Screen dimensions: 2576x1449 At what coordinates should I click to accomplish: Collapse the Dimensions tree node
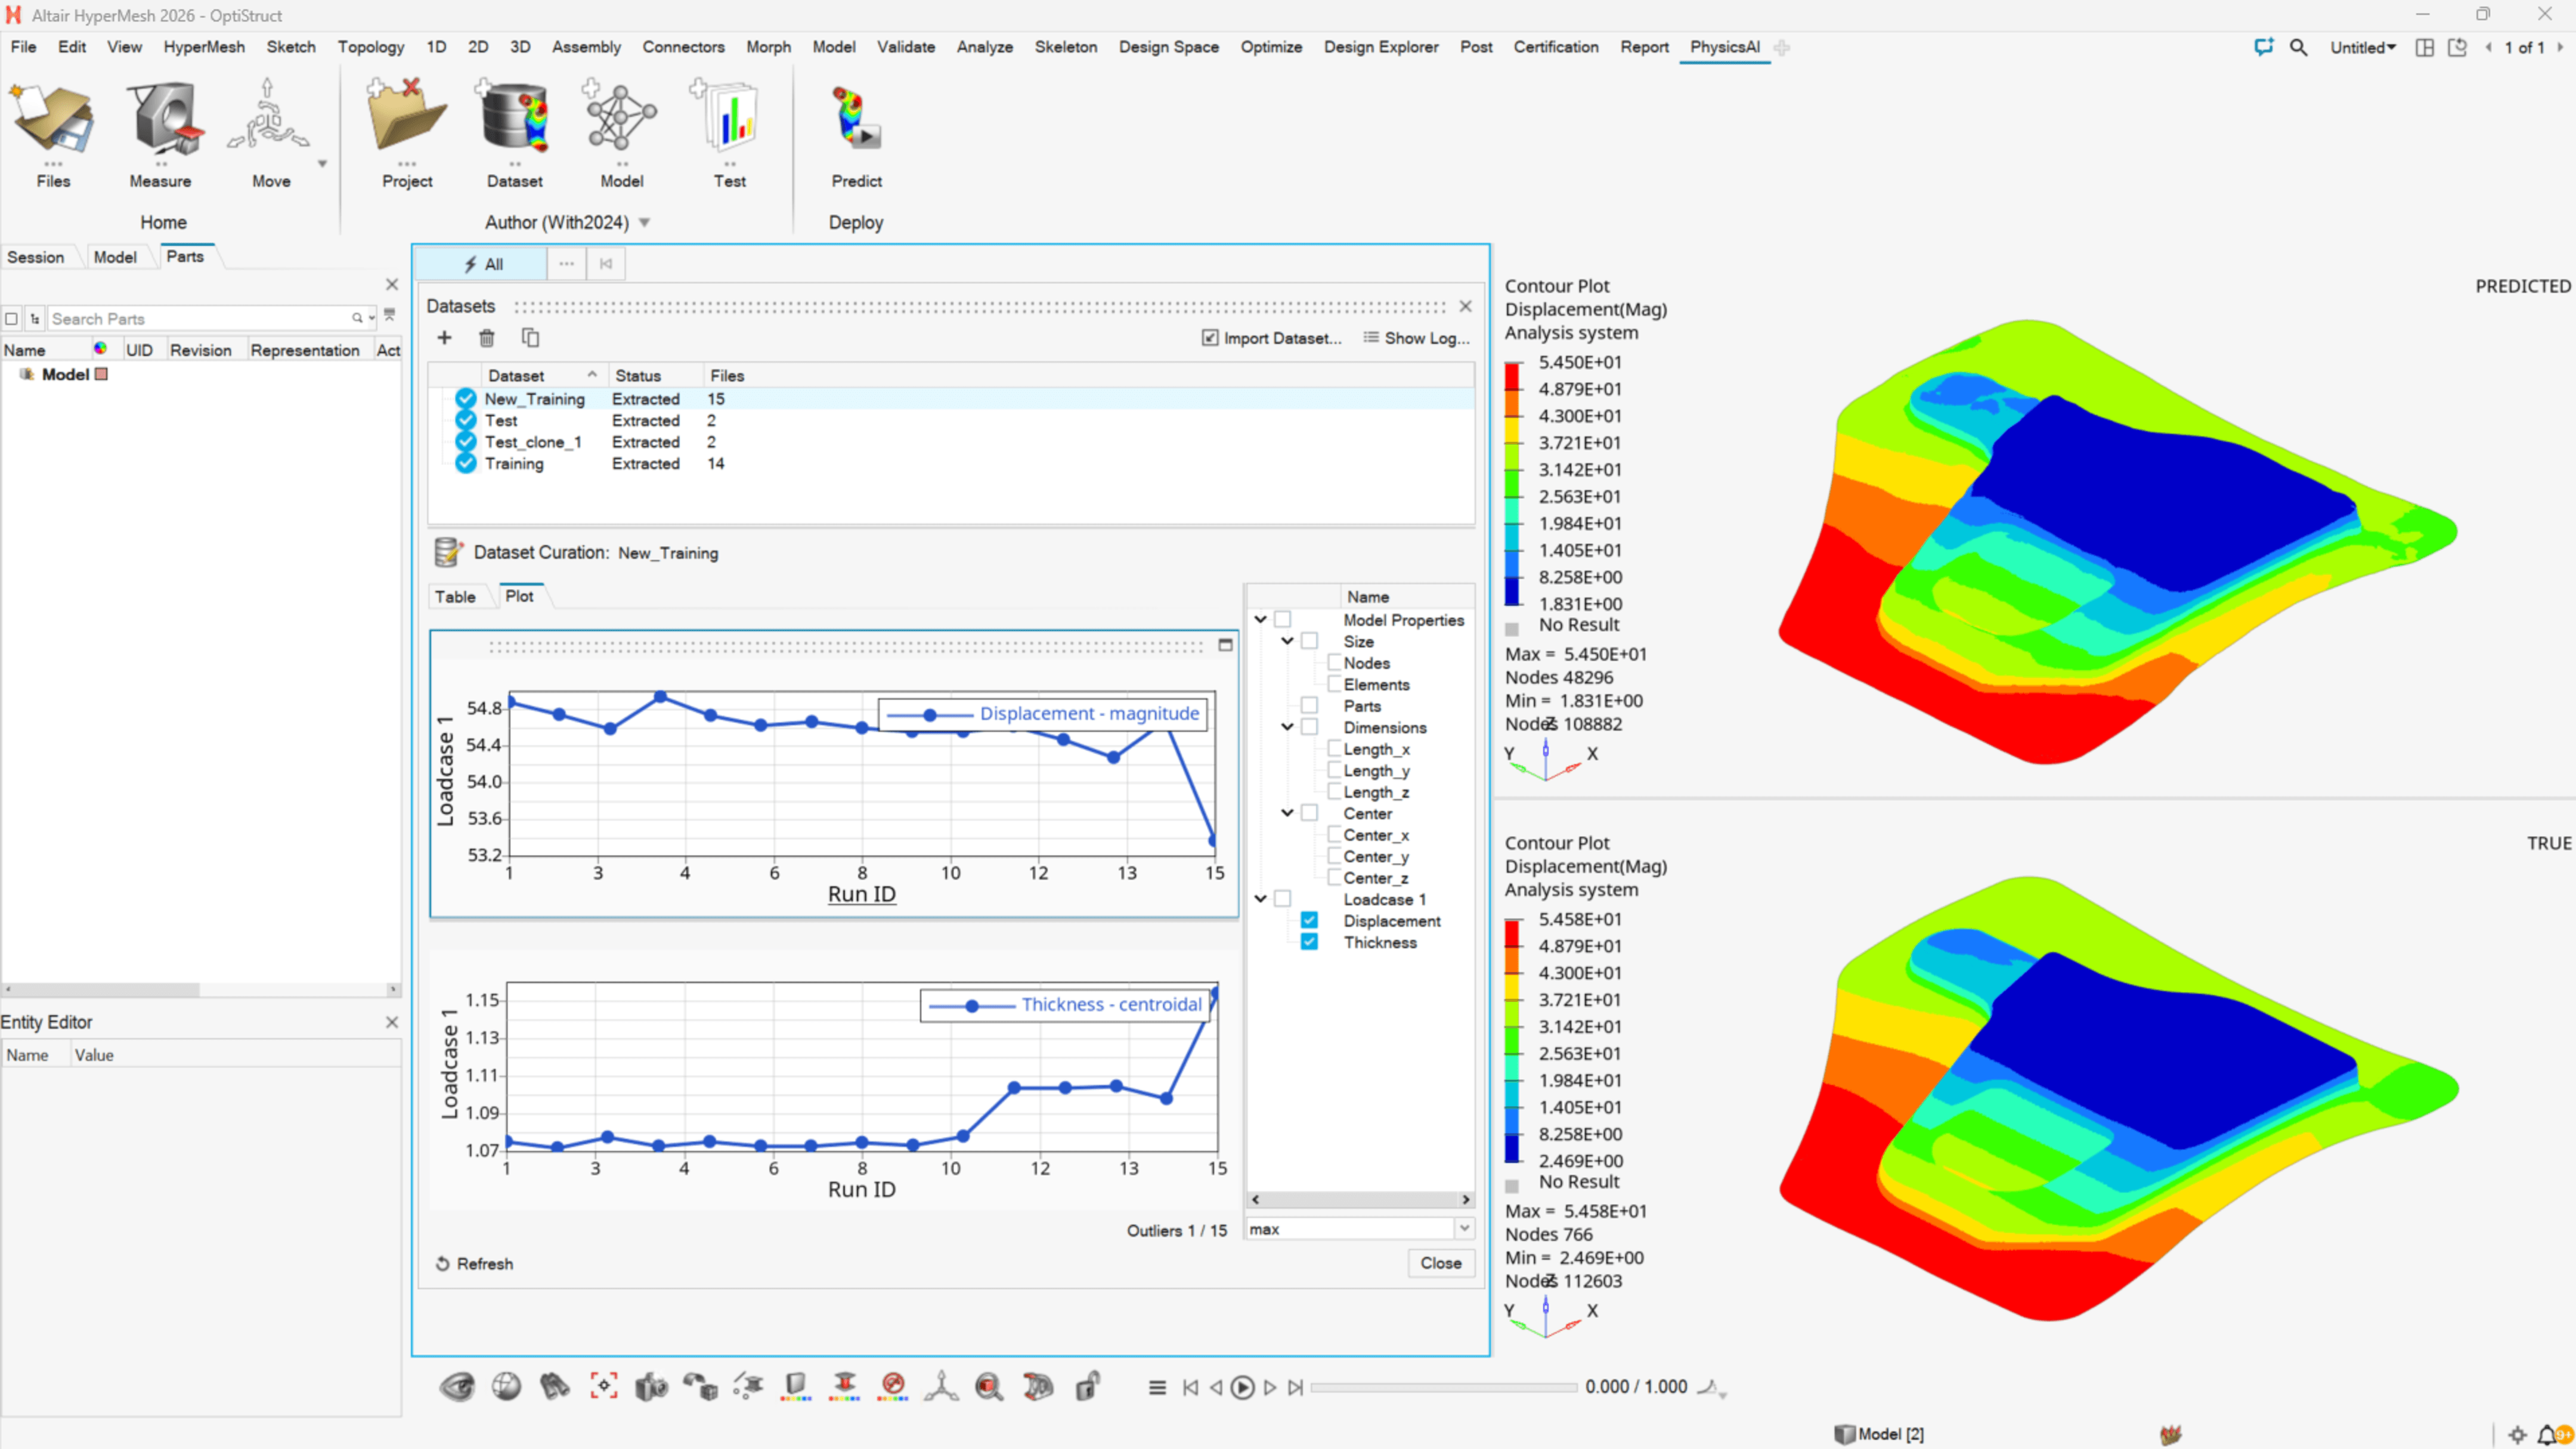pyautogui.click(x=1287, y=727)
